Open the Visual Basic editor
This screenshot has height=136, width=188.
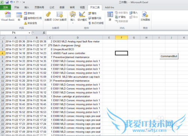[x=8, y=16]
